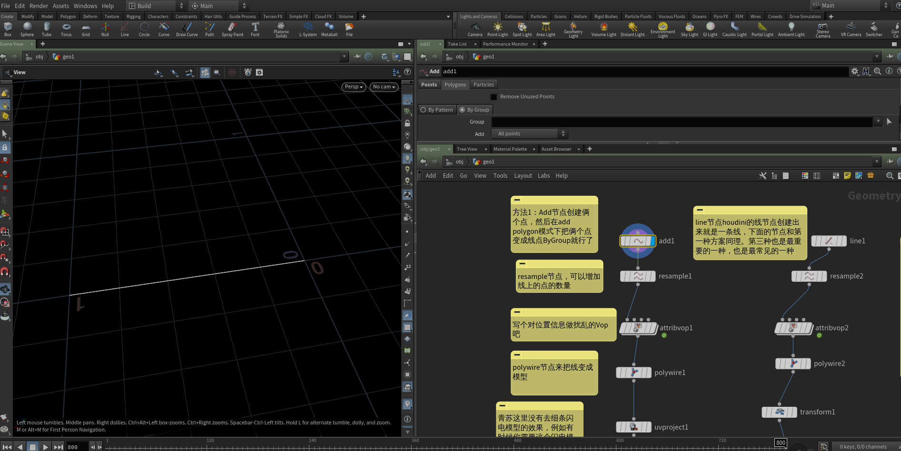Open the Persp viewport menu
The height and width of the screenshot is (451, 901).
tap(354, 87)
